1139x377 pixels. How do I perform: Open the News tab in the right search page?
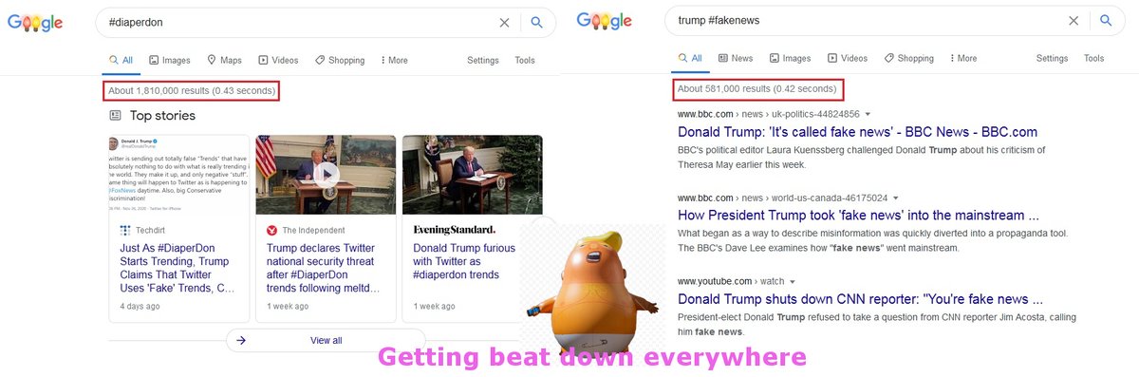pyautogui.click(x=736, y=58)
